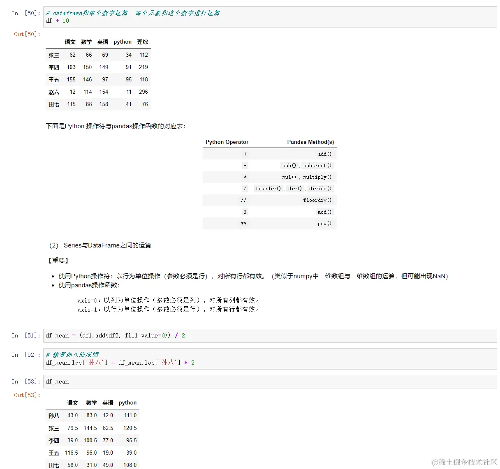This screenshot has height=469, width=500.
Task: Click row label 王五 in first table
Action: tap(54, 80)
